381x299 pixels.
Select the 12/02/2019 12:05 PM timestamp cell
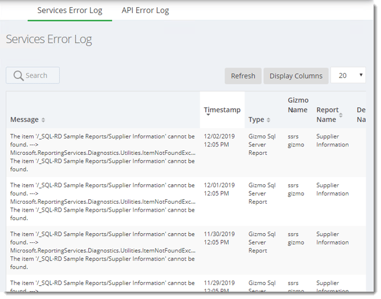point(219,140)
